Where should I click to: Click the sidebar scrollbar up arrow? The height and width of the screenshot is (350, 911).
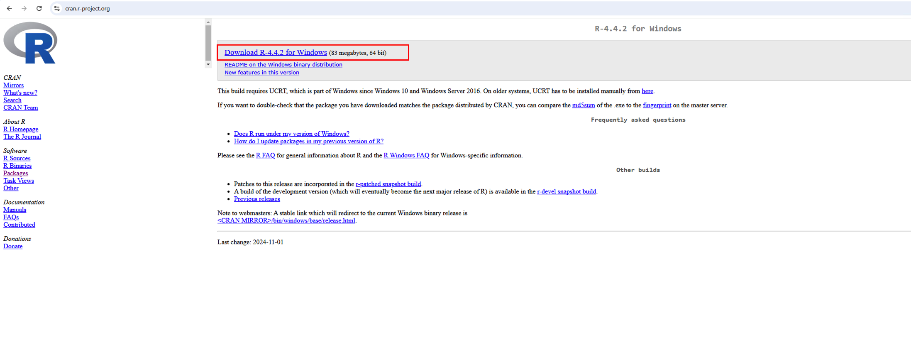[x=208, y=22]
